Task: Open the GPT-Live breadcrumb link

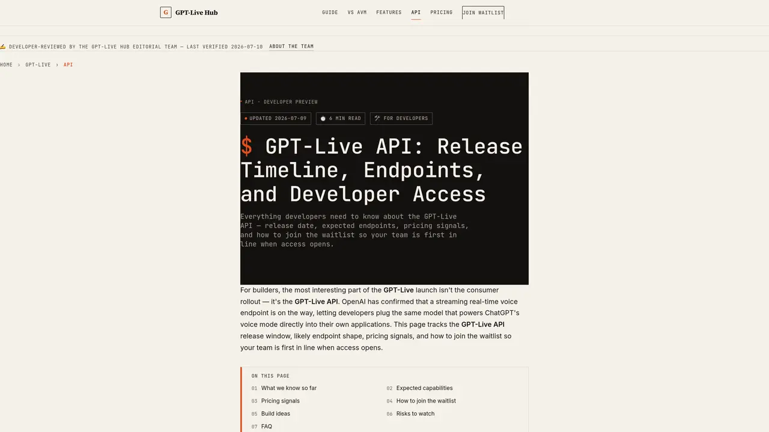Action: 38,65
